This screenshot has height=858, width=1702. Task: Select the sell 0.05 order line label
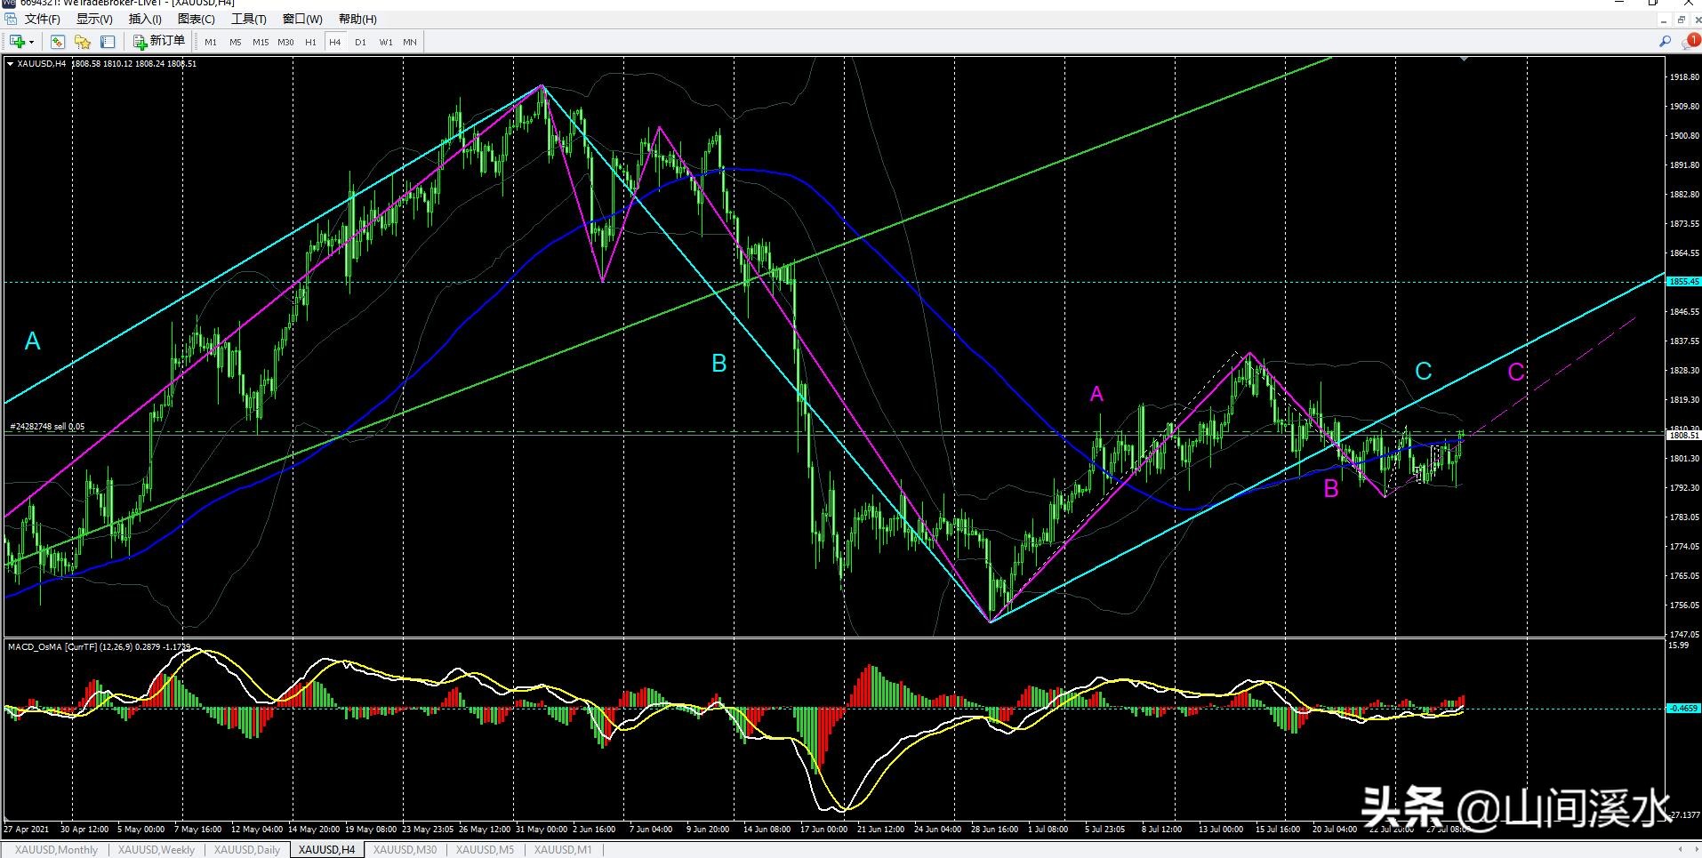(47, 427)
